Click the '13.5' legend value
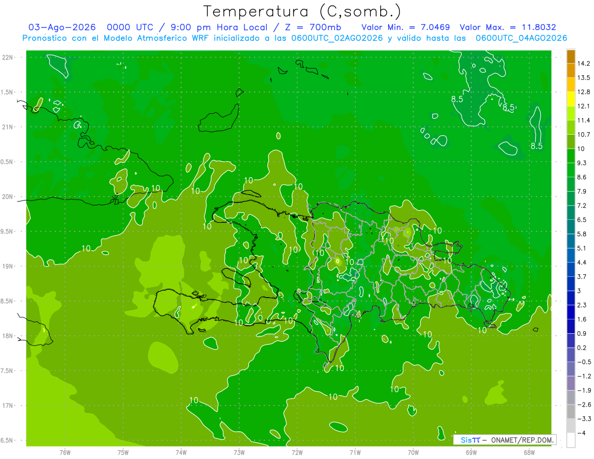This screenshot has height=459, width=594. pyautogui.click(x=583, y=78)
